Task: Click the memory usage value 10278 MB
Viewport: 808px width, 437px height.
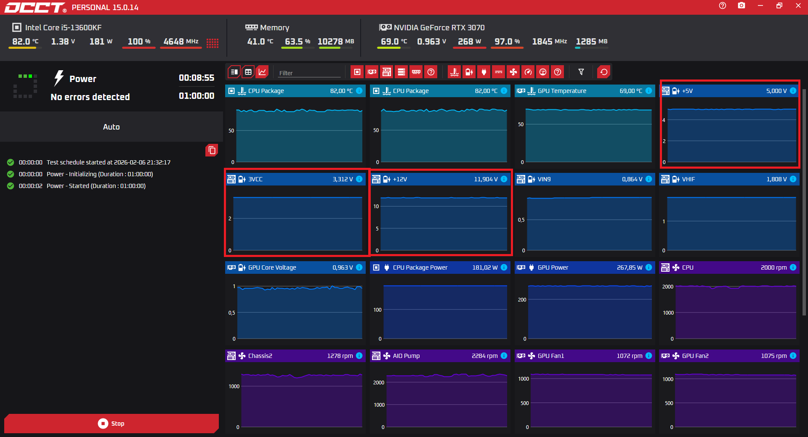Action: coord(336,41)
